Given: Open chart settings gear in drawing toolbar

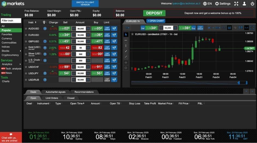Looking at the screenshot, I should [126, 68].
